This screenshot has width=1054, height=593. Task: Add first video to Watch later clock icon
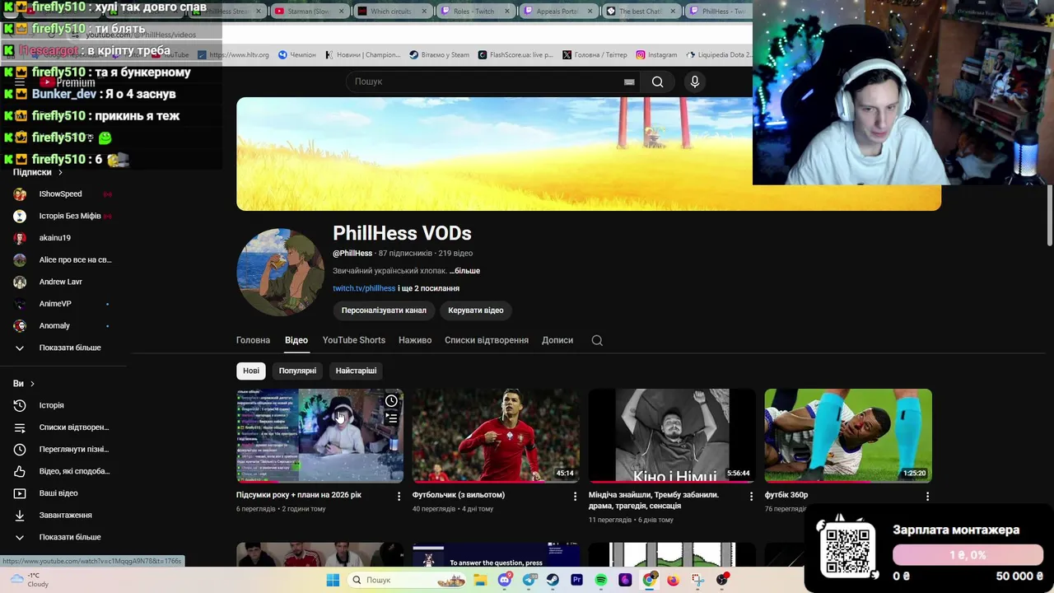391,401
